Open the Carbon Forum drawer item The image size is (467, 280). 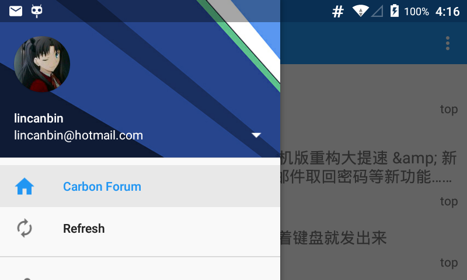[x=140, y=186]
